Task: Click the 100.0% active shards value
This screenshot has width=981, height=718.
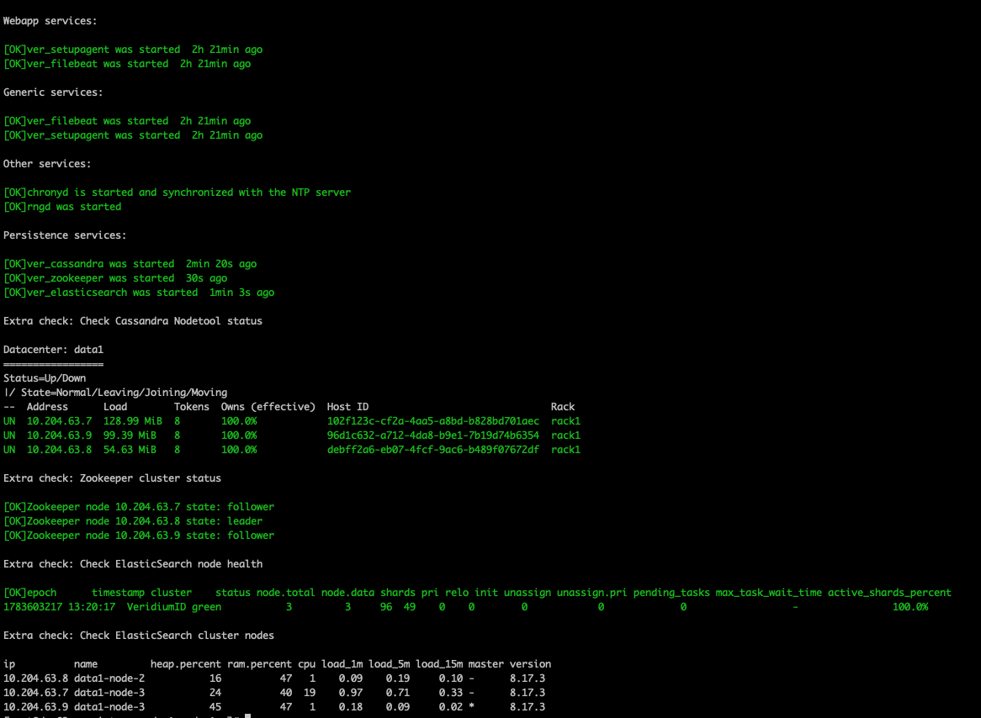Action: coord(910,607)
